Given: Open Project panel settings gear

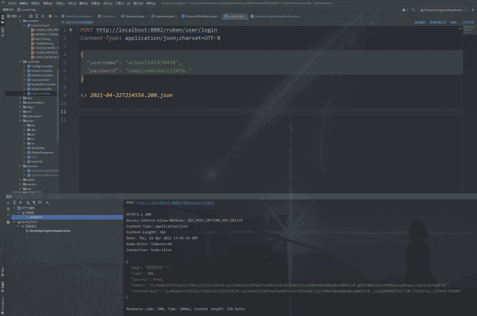Looking at the screenshot, I should click(x=50, y=16).
